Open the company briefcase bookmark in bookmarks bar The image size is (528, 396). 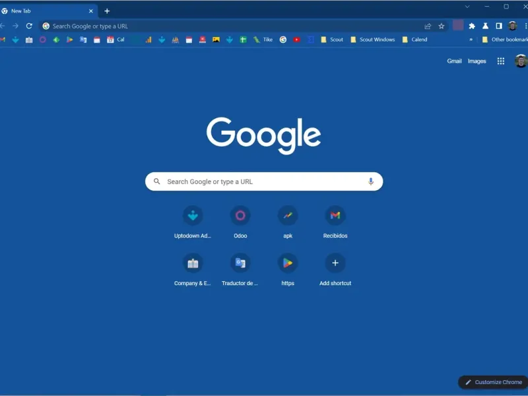pos(29,40)
